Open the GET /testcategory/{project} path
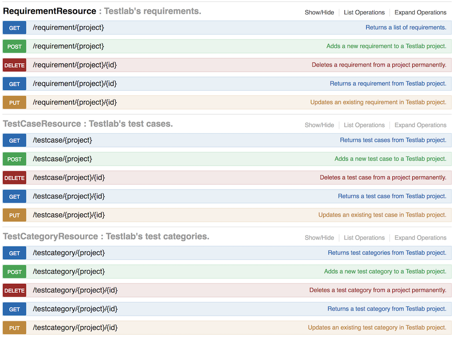This screenshot has height=337, width=454. 69,253
